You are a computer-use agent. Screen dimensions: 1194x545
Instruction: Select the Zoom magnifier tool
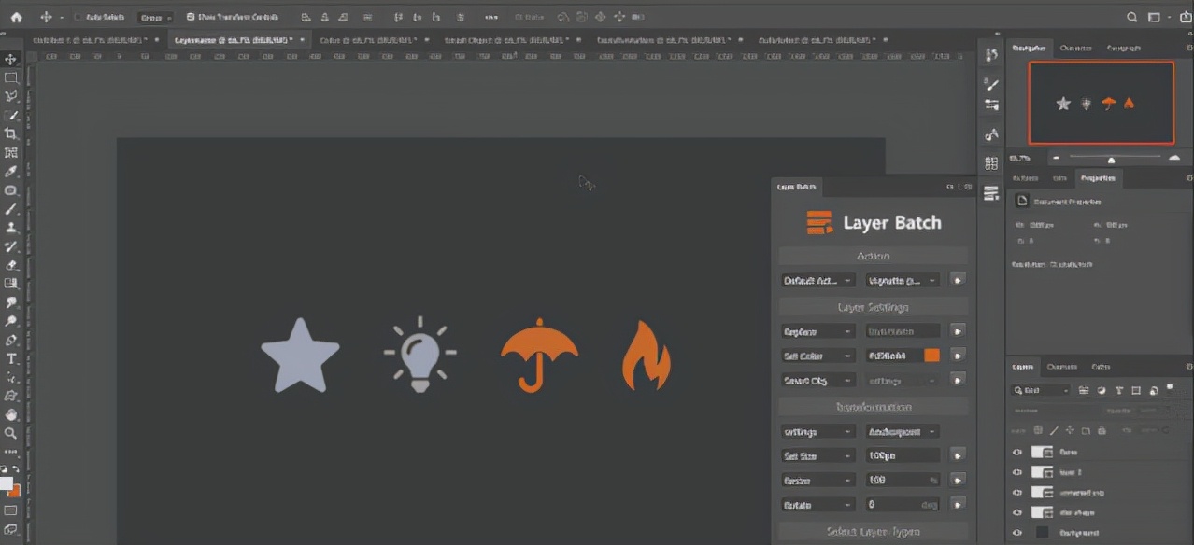click(x=11, y=433)
